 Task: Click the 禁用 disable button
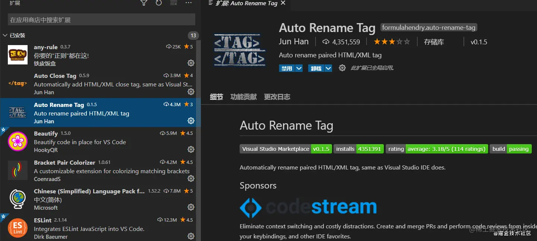click(x=287, y=68)
